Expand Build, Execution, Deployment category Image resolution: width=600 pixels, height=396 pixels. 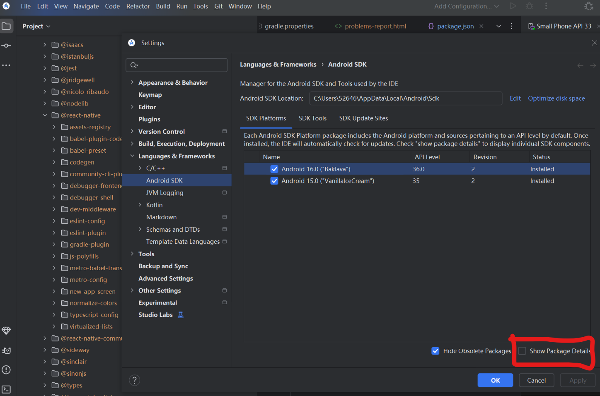pos(132,144)
